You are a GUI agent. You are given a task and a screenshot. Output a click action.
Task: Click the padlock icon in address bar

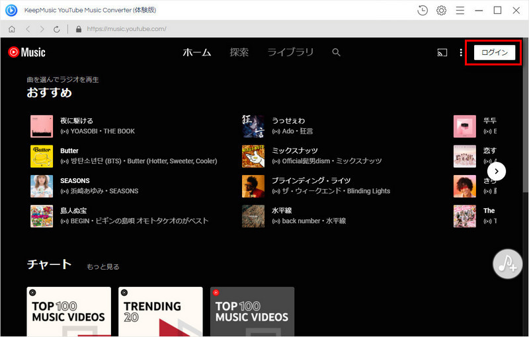tap(79, 29)
